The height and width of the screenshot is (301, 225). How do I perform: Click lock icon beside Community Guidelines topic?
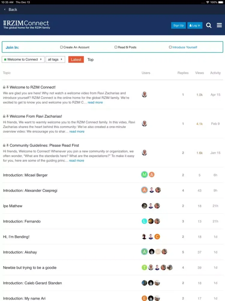coord(4,145)
